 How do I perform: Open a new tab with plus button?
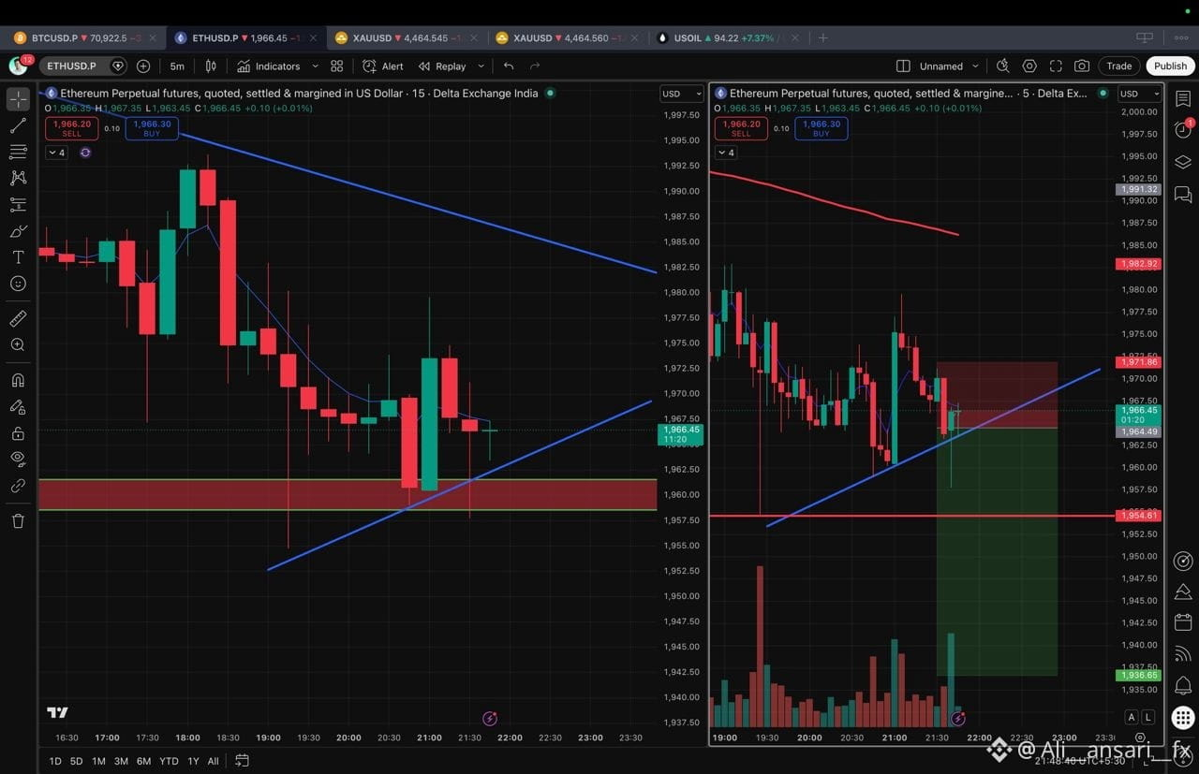point(823,38)
